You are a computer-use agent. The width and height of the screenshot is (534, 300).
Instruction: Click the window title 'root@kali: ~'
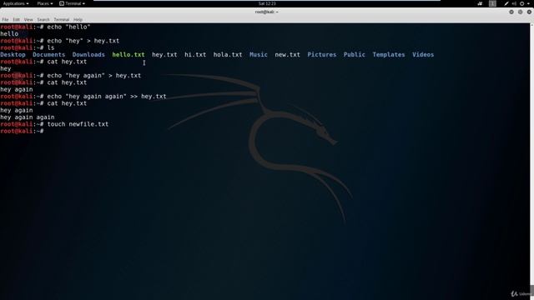click(x=267, y=12)
